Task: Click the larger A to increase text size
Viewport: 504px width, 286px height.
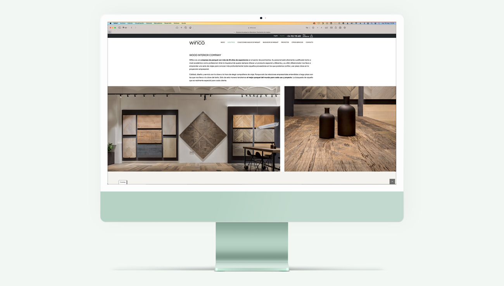Action: coord(321,28)
